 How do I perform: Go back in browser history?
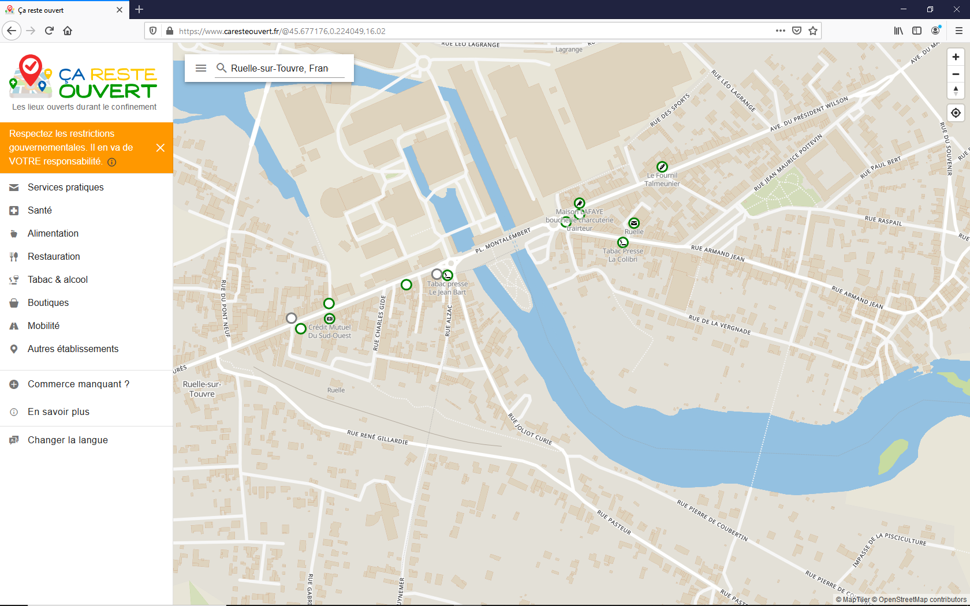click(x=12, y=31)
